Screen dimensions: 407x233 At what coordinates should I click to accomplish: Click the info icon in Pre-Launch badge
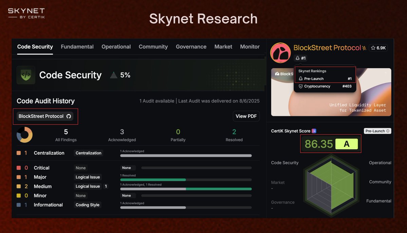tap(388, 131)
